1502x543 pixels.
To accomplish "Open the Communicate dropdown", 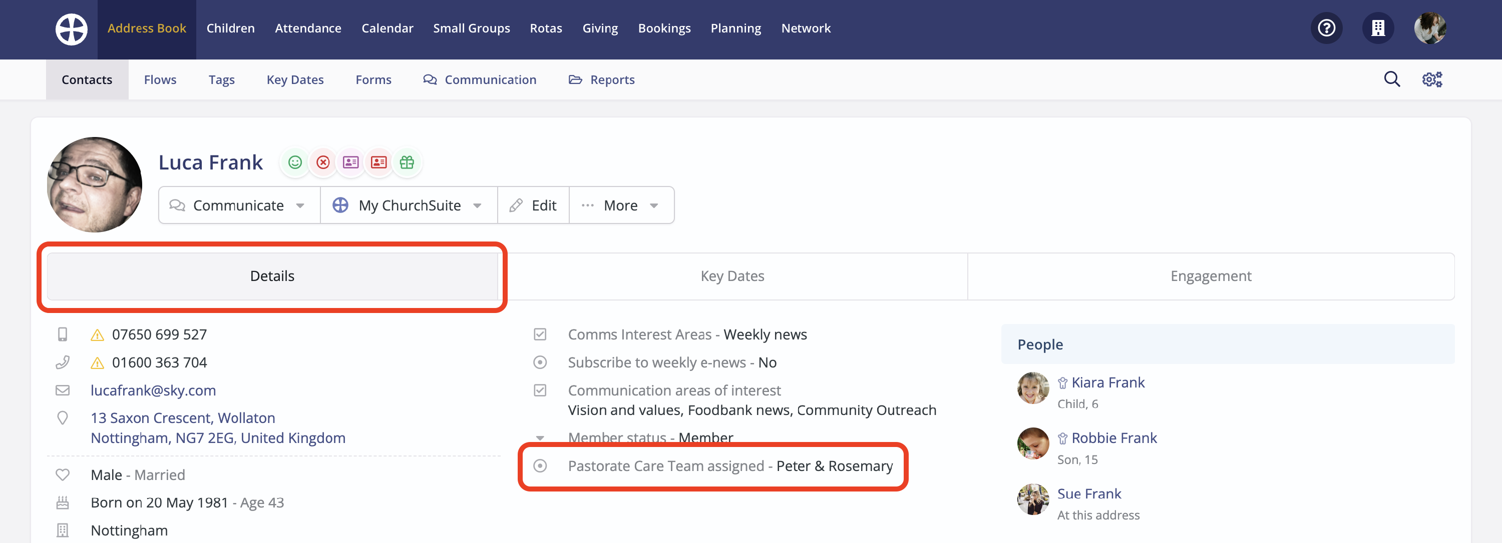I will click(239, 205).
